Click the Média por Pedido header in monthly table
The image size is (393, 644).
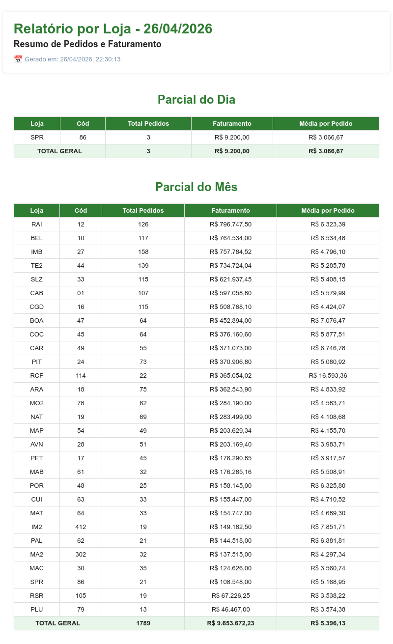[x=328, y=211]
